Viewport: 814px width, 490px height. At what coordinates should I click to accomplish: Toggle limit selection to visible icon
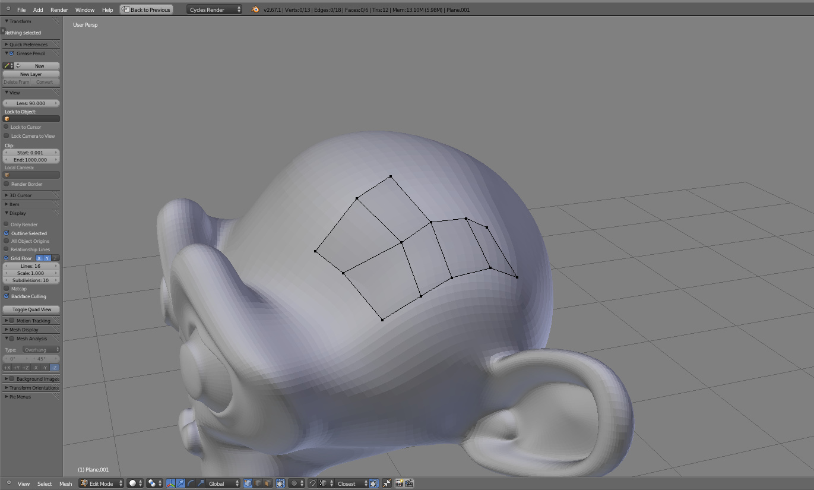click(x=280, y=483)
